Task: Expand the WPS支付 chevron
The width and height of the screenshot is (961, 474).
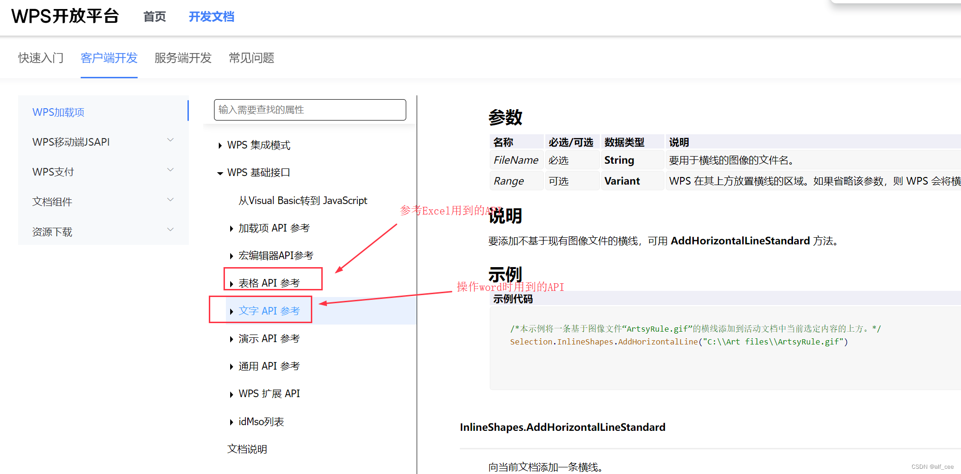Action: (170, 170)
